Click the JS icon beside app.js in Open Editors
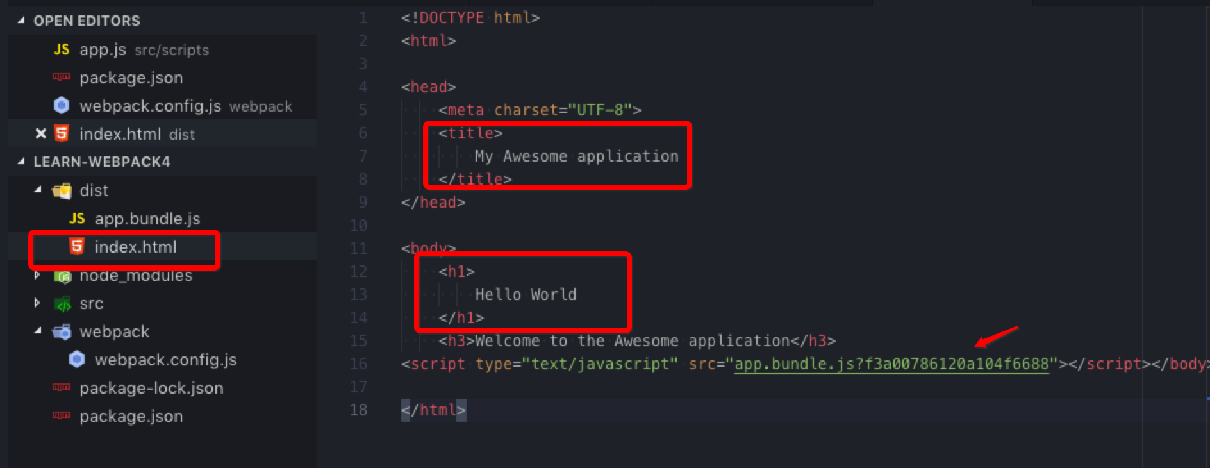Screen dimensions: 1210x468 pos(62,49)
